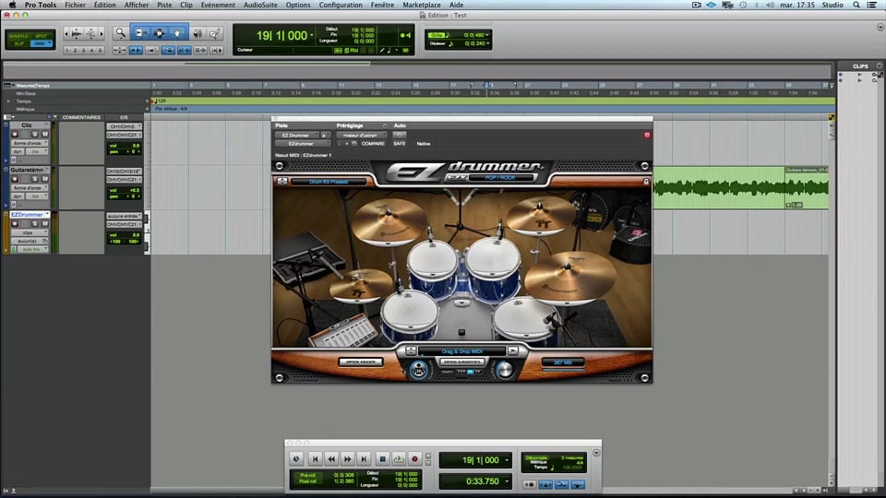Open Drum Kit Presets dropdown in EZdrummer
Screen dimensions: 886x498
click(x=329, y=182)
